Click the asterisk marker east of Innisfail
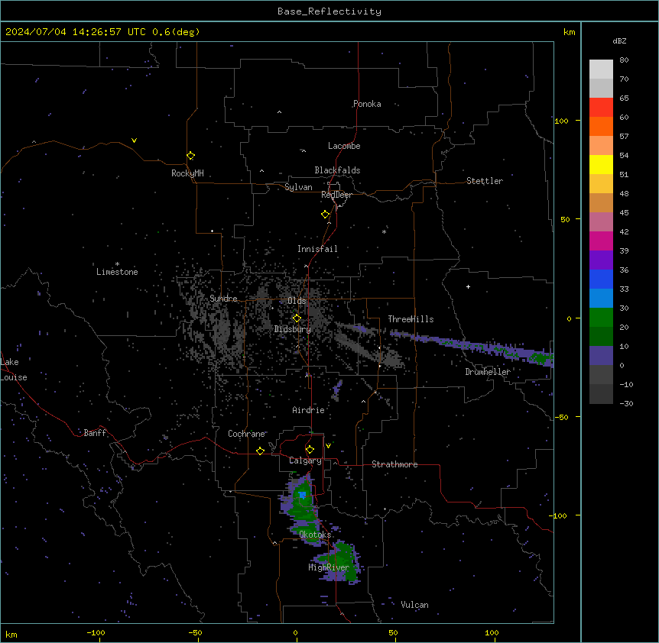 click(384, 231)
